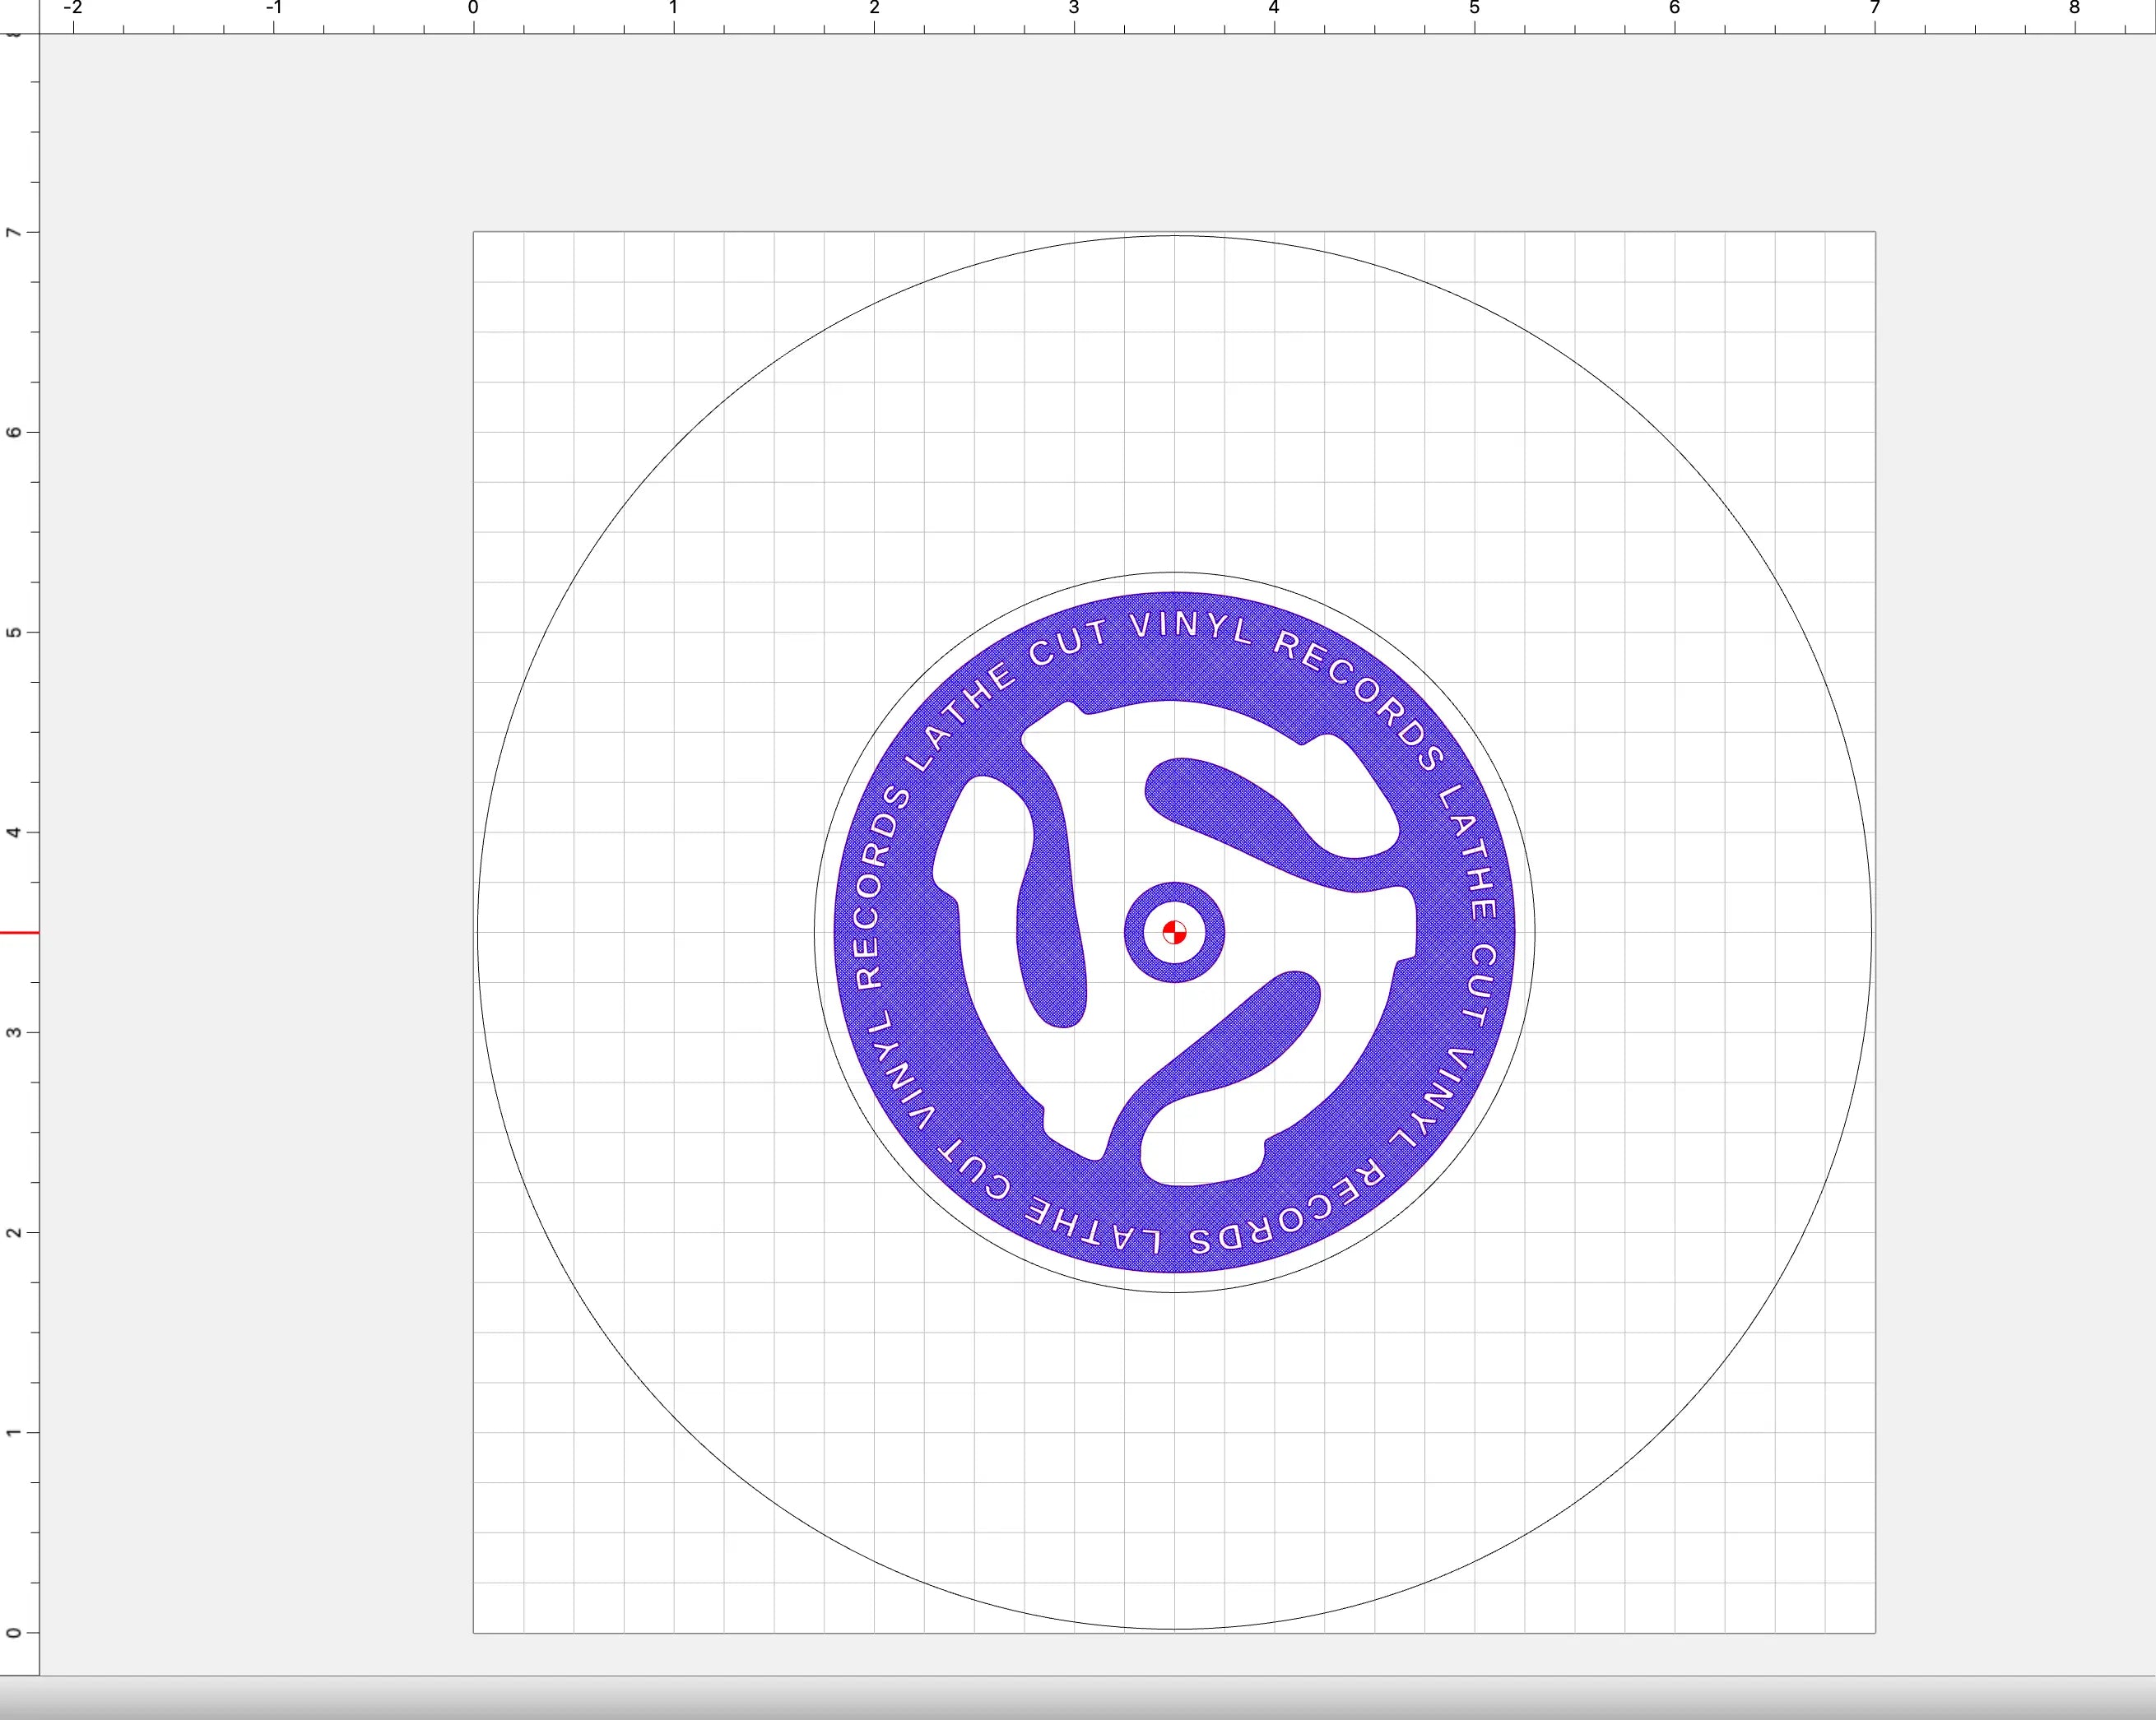Click the vertical RECORDS text on the label's left
This screenshot has height=1720, width=2156.
[x=870, y=888]
